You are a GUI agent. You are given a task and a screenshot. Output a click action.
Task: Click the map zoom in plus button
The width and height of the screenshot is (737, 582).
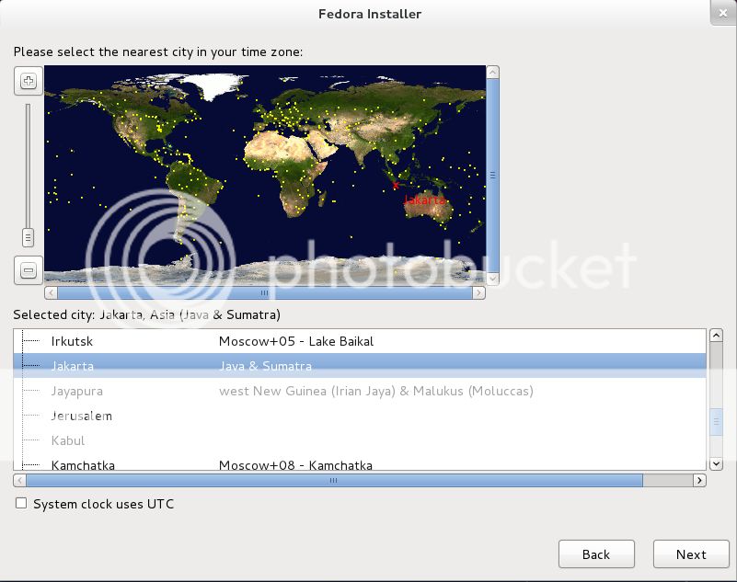[29, 81]
